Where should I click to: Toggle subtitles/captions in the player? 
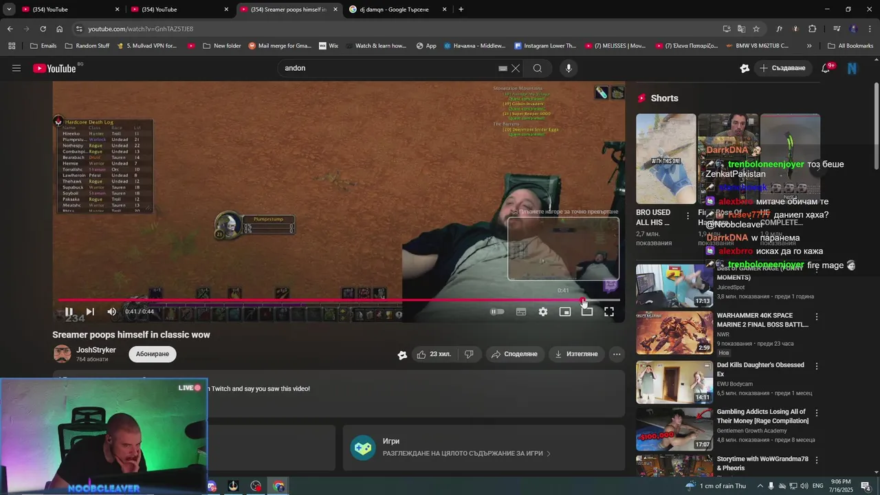pyautogui.click(x=521, y=311)
